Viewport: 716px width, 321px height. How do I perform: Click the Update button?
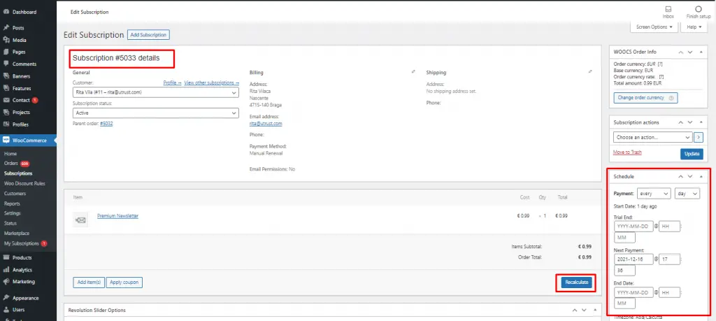[x=692, y=153]
